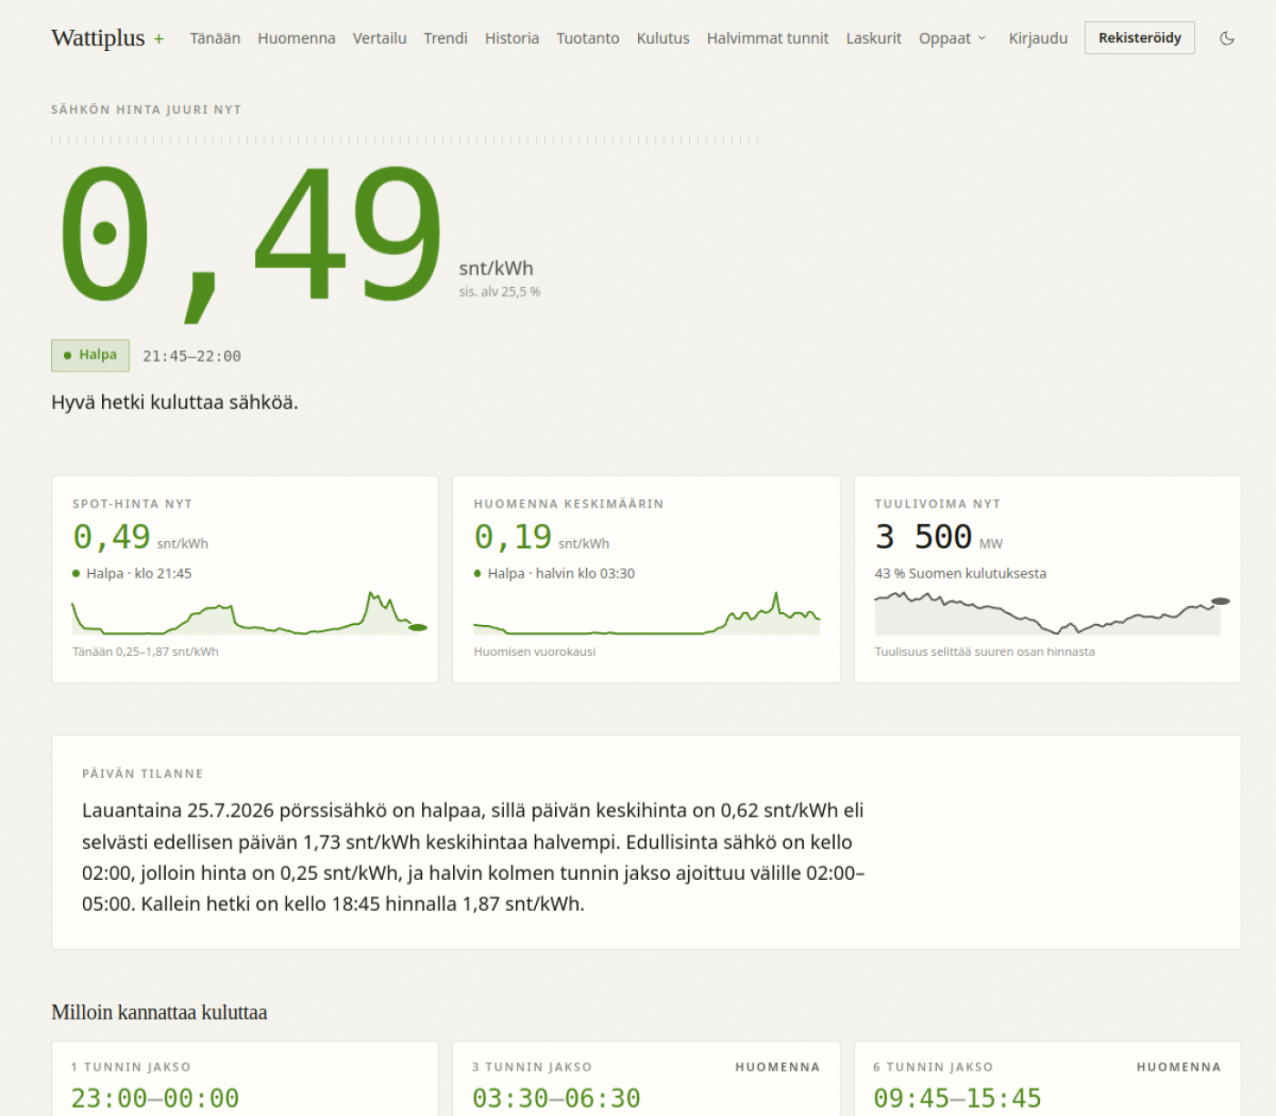This screenshot has height=1116, width=1276.
Task: Click text 'Halpa · klo 21:45'
Action: click(x=139, y=573)
